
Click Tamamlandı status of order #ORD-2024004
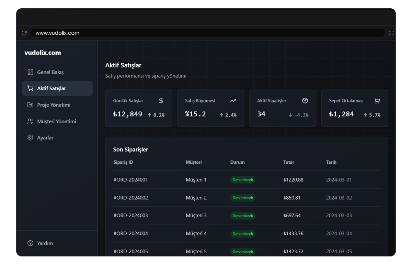243,234
